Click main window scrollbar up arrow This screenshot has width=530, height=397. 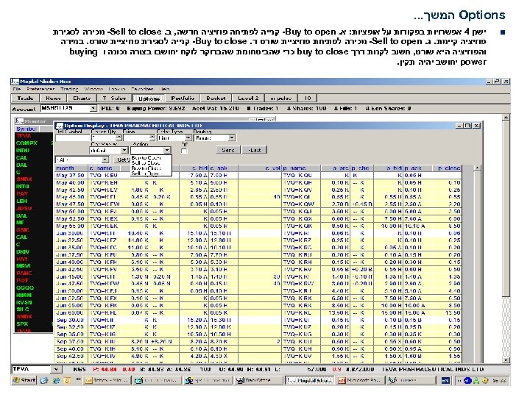point(506,118)
